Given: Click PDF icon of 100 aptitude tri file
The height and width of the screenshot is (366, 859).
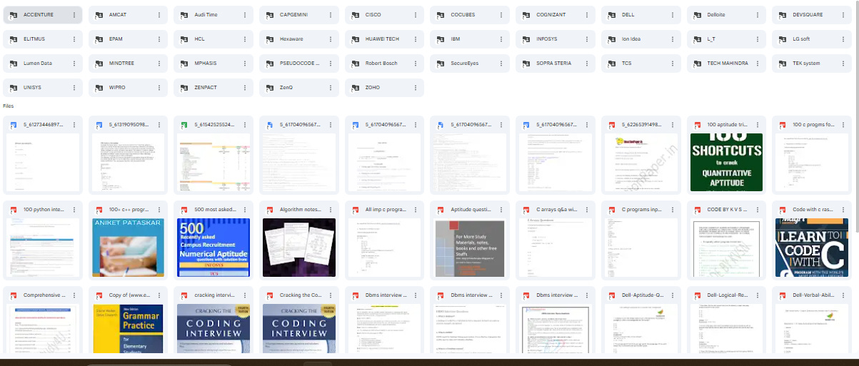Looking at the screenshot, I should point(698,124).
